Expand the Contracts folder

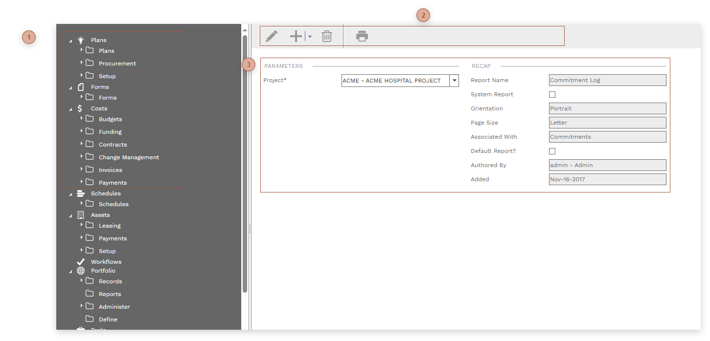point(81,144)
